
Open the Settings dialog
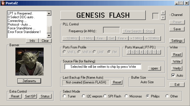177,41
